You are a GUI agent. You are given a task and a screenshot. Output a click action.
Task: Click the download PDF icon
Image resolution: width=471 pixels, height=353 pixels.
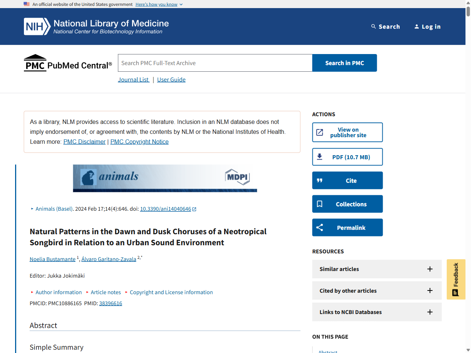[320, 157]
